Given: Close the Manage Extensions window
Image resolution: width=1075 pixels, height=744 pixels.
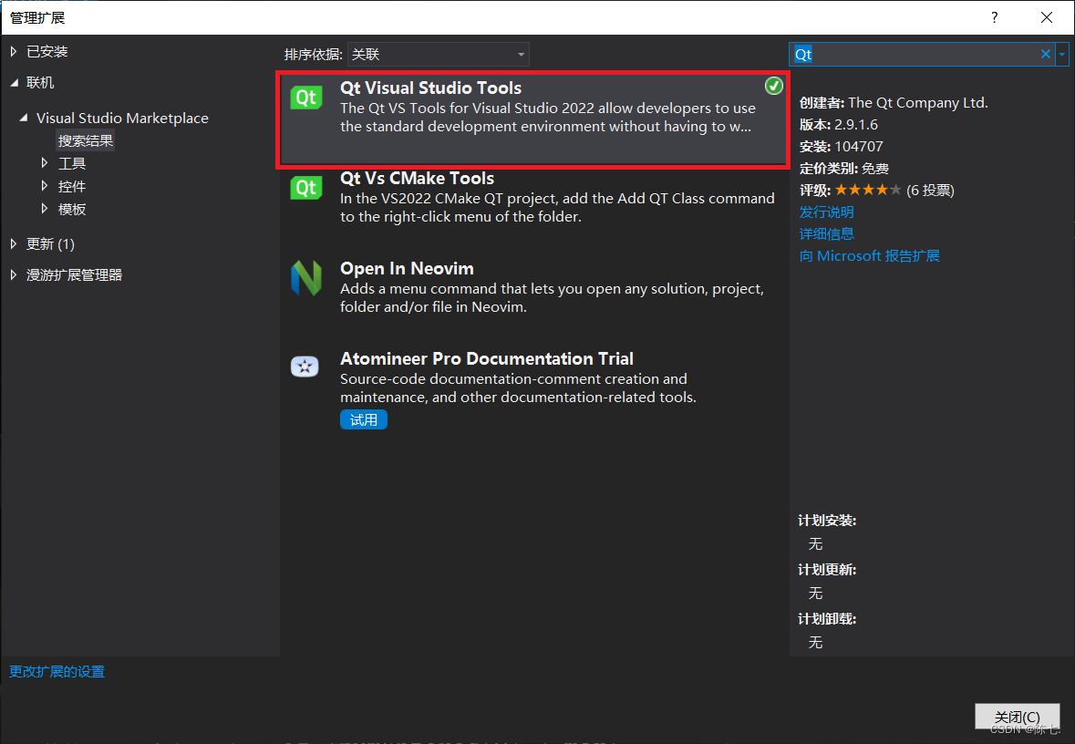Looking at the screenshot, I should coord(1046,18).
